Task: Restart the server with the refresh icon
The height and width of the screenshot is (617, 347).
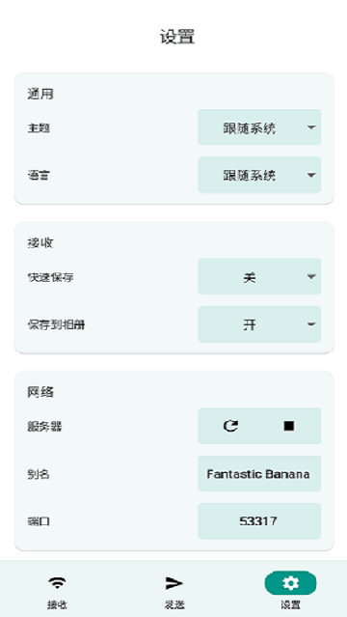Action: 230,426
